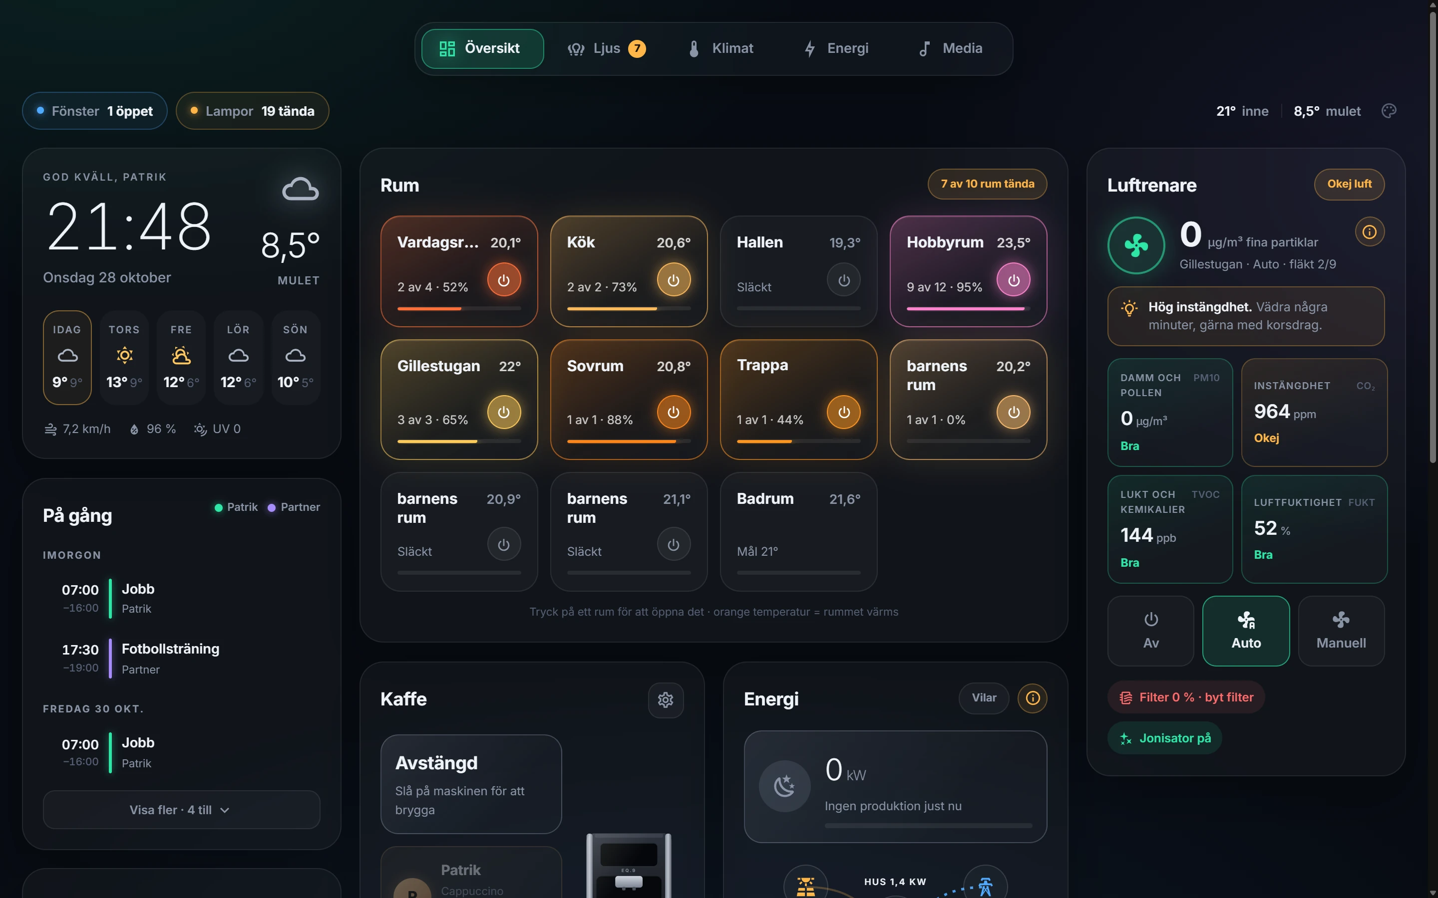This screenshot has height=898, width=1438.
Task: Toggle Kök lights power
Action: (x=673, y=280)
